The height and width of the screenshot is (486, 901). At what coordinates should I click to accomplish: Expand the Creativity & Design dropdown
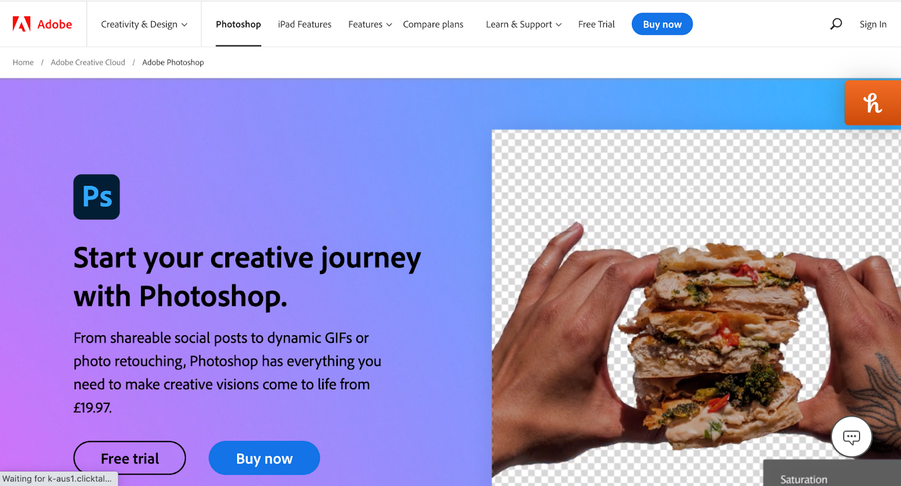click(144, 24)
